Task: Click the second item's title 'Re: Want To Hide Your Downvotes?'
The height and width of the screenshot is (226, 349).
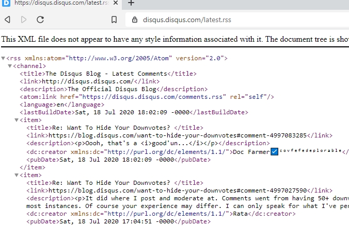Action: 111,183
